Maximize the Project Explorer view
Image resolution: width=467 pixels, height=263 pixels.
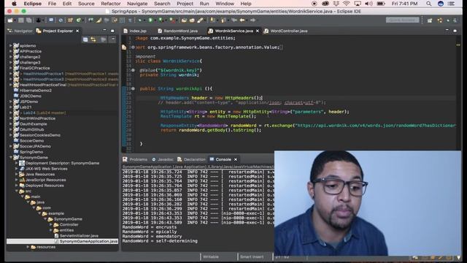(x=112, y=31)
